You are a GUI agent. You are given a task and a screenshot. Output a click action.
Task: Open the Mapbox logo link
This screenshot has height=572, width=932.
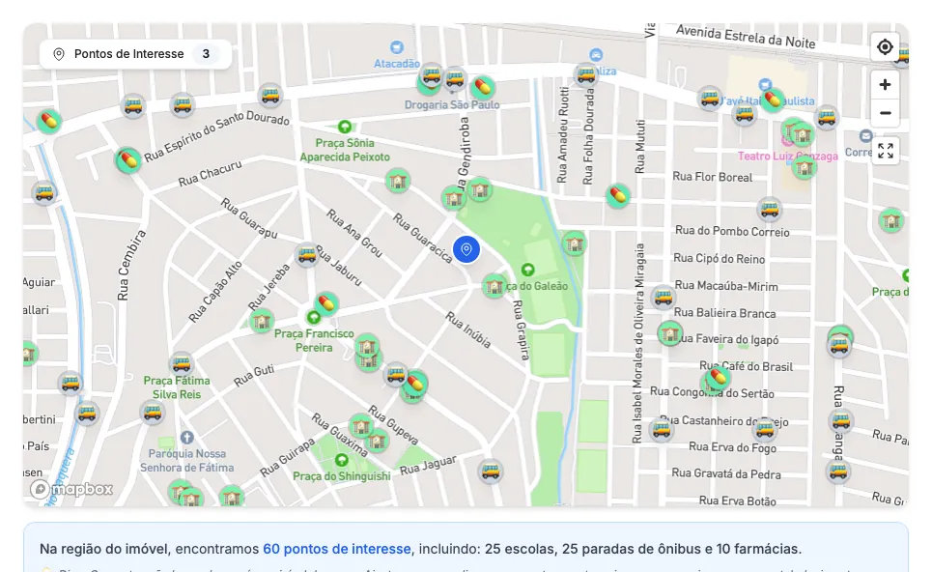[x=71, y=489]
